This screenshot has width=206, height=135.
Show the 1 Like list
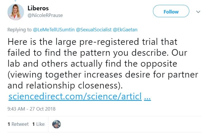38,124
